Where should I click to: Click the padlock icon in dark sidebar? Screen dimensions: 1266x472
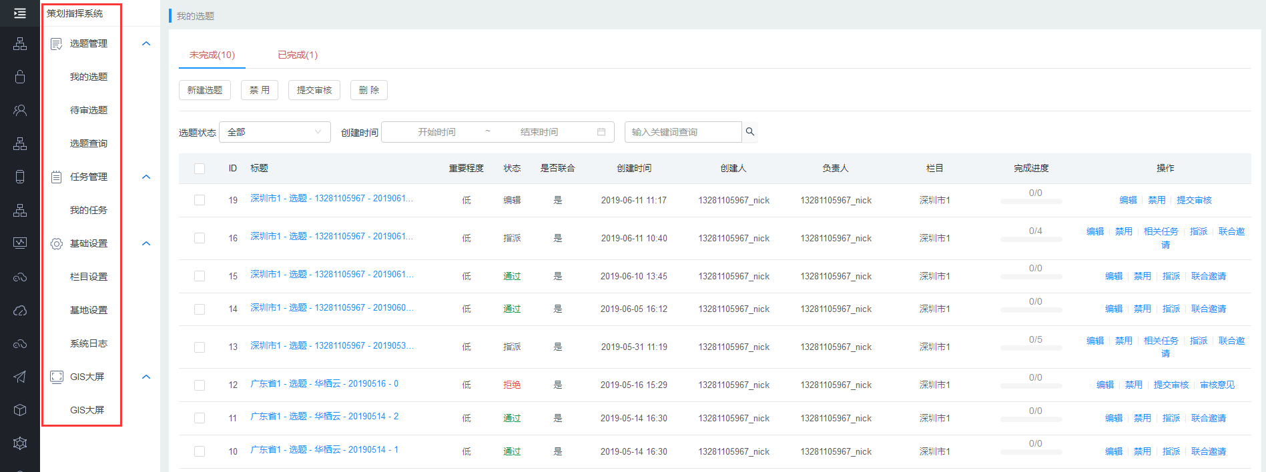20,77
